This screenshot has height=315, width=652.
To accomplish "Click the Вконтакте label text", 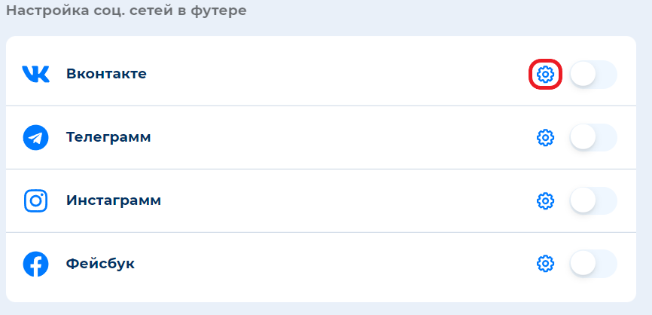I will point(106,74).
